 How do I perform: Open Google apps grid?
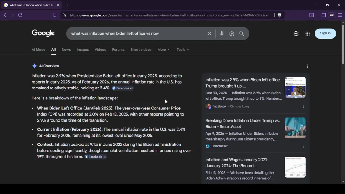coord(308,33)
